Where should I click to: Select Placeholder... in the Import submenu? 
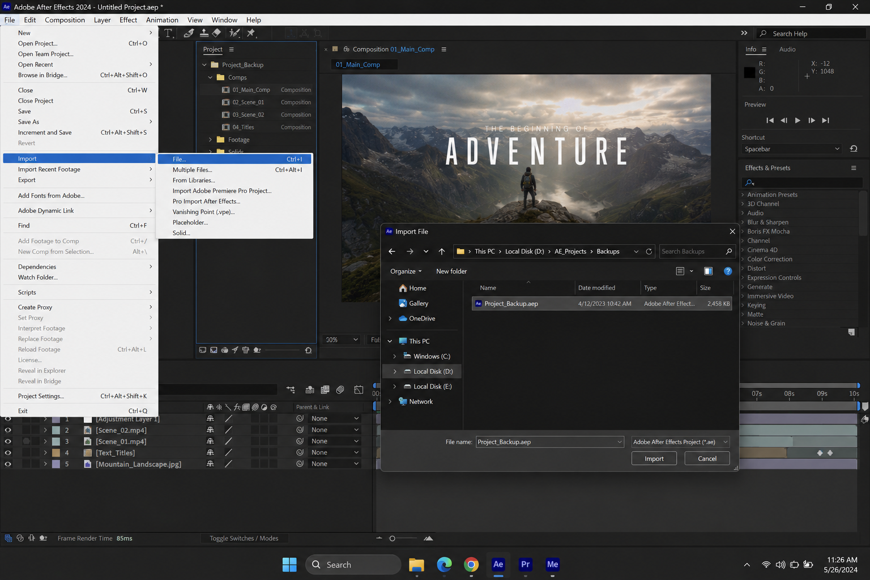234,223
